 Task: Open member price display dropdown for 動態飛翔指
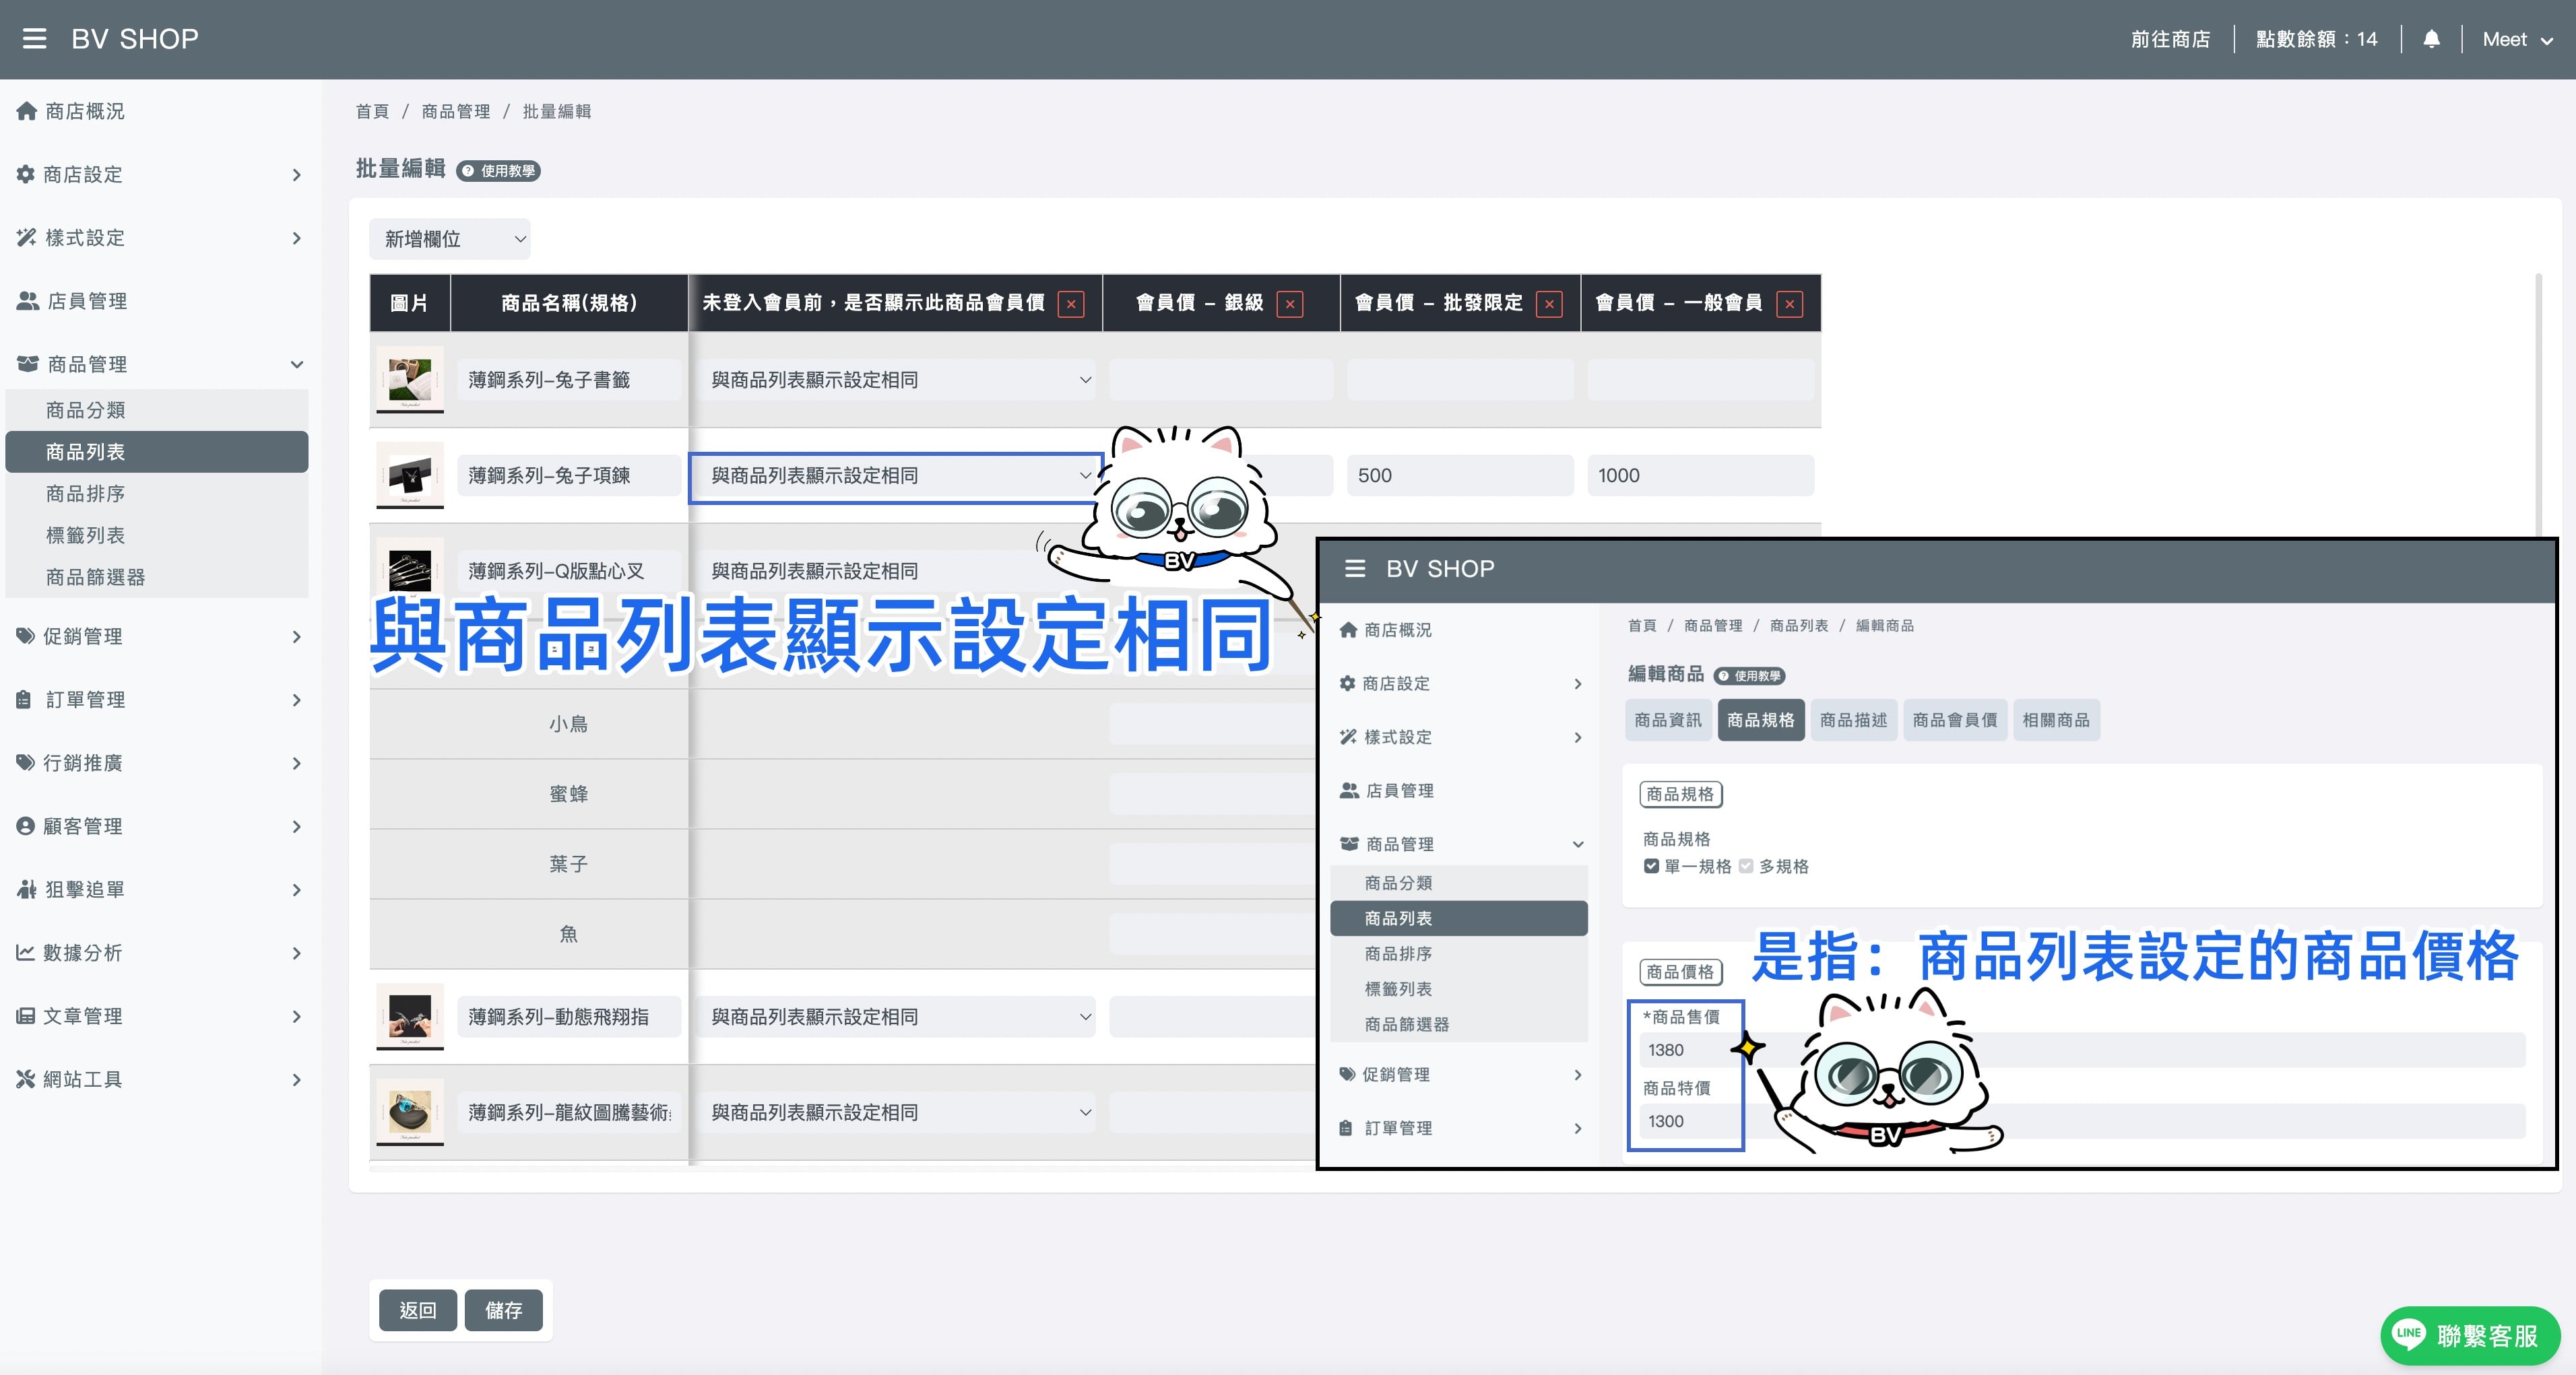pyautogui.click(x=896, y=1016)
